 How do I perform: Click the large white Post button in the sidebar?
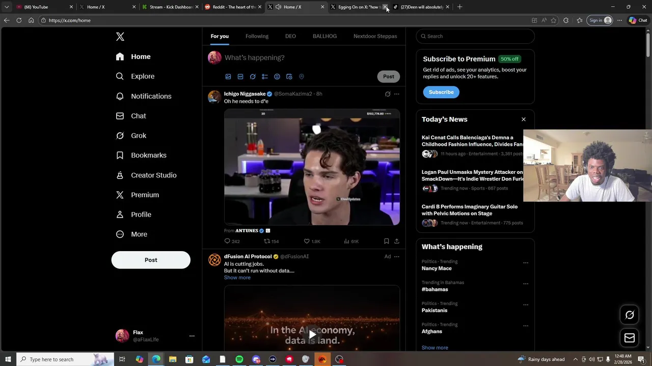tap(151, 260)
